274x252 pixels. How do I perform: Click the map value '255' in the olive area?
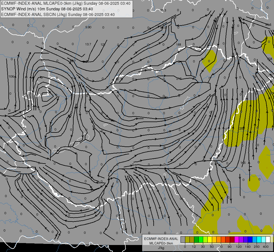pos(242,129)
